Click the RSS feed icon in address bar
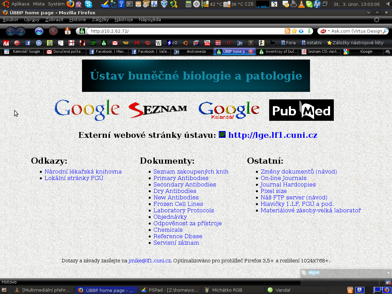The height and width of the screenshot is (294, 392). (x=288, y=31)
